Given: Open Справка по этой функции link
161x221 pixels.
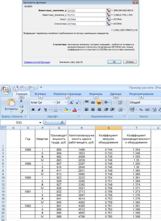Looking at the screenshot, I should coord(37,62).
